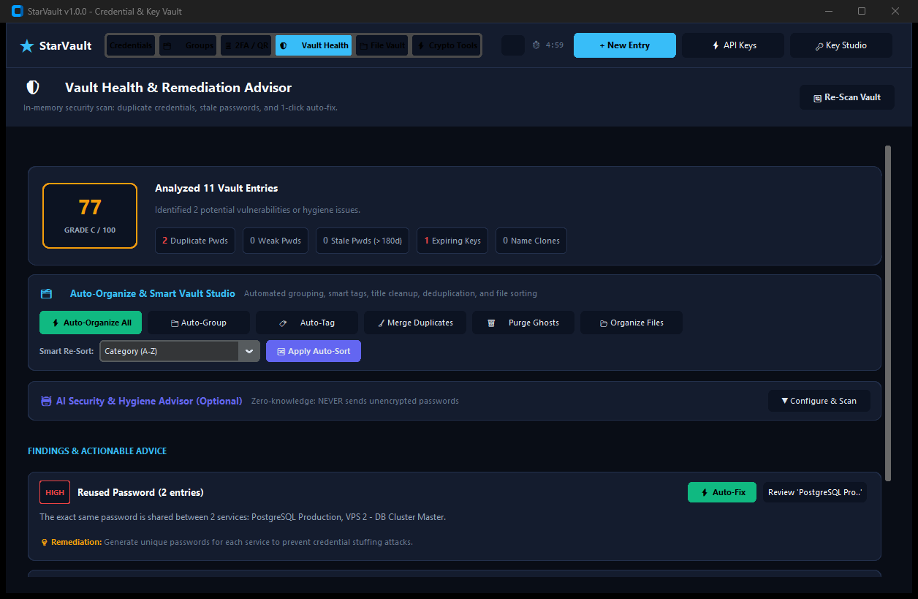Click the Name Clones stat chip
This screenshot has height=599, width=918.
tap(531, 241)
